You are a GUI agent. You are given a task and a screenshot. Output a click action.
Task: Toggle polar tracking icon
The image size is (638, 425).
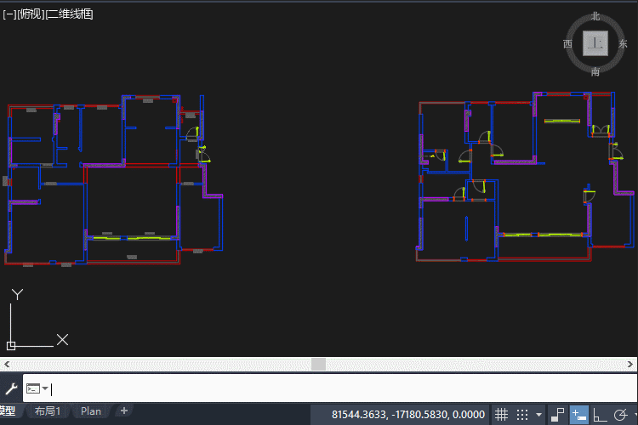620,415
